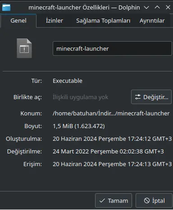Maximize the properties window
The width and height of the screenshot is (173, 210).
[x=157, y=7]
